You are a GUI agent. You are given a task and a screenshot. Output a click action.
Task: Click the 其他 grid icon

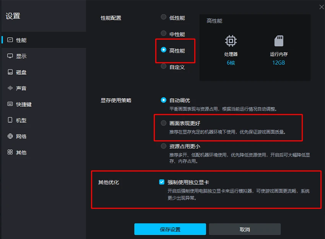pyautogui.click(x=10, y=152)
